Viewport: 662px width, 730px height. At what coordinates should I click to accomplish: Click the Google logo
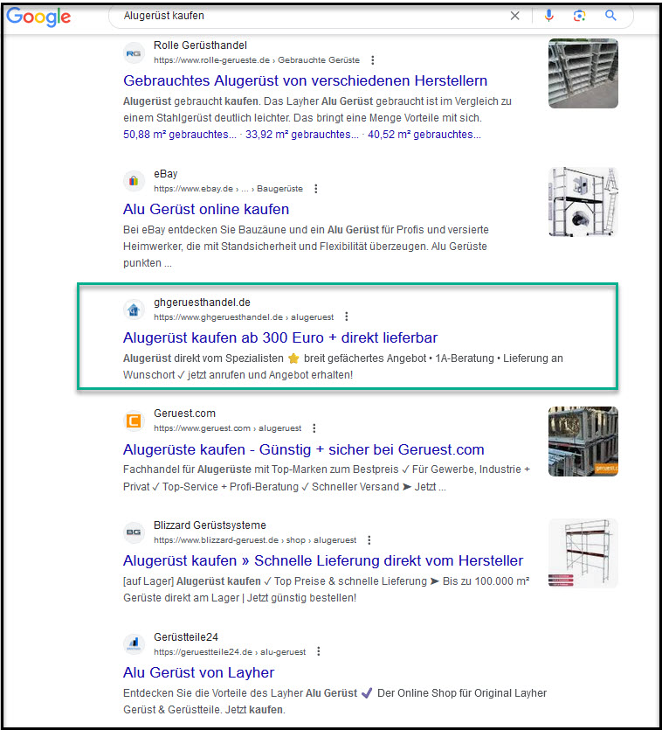pyautogui.click(x=38, y=17)
